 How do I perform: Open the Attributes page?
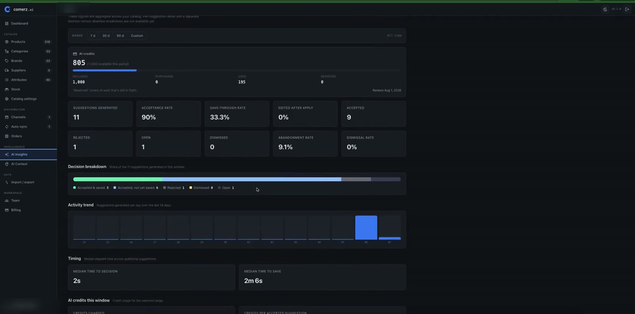[x=28, y=80]
